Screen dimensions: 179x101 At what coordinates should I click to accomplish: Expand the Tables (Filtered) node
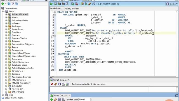(6, 14)
